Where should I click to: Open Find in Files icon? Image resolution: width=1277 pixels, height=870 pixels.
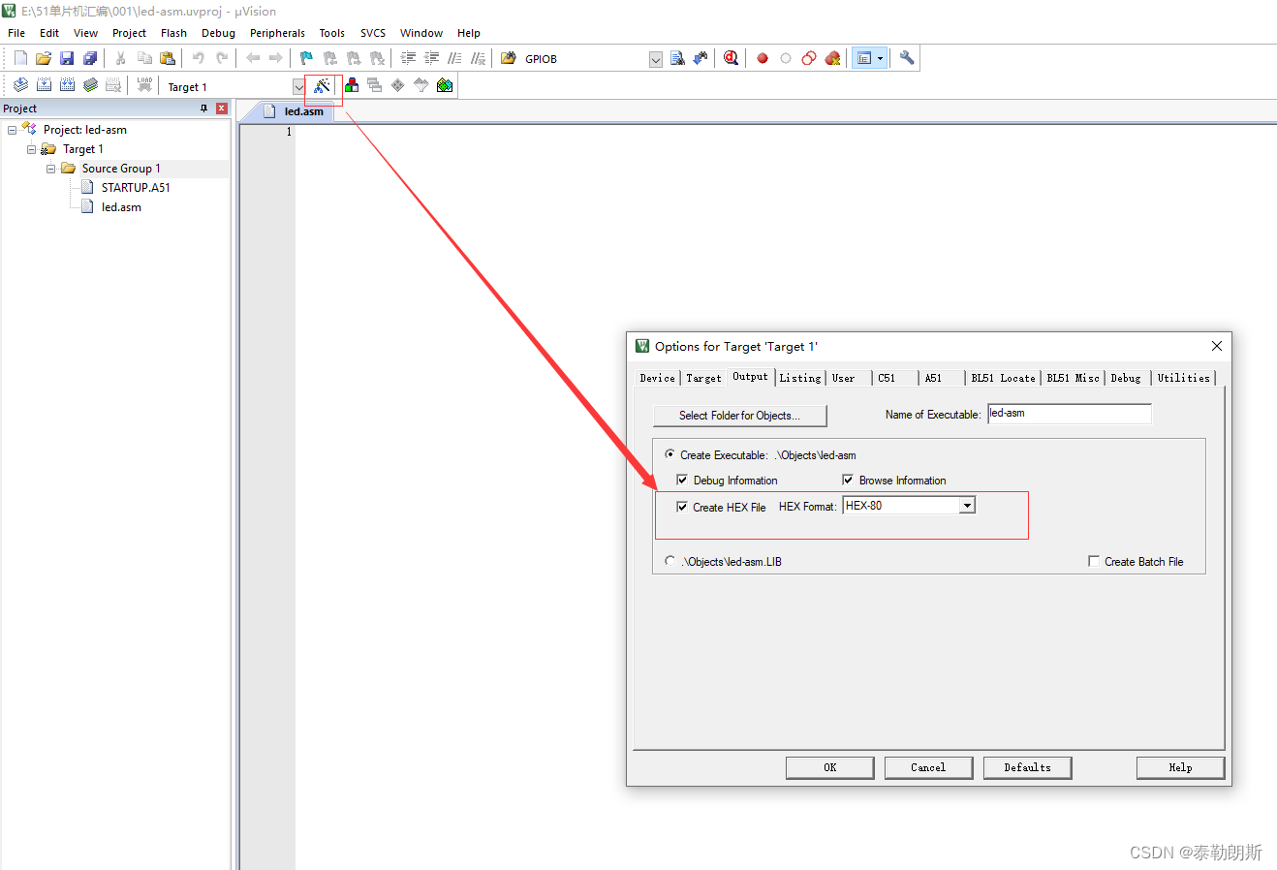point(509,58)
